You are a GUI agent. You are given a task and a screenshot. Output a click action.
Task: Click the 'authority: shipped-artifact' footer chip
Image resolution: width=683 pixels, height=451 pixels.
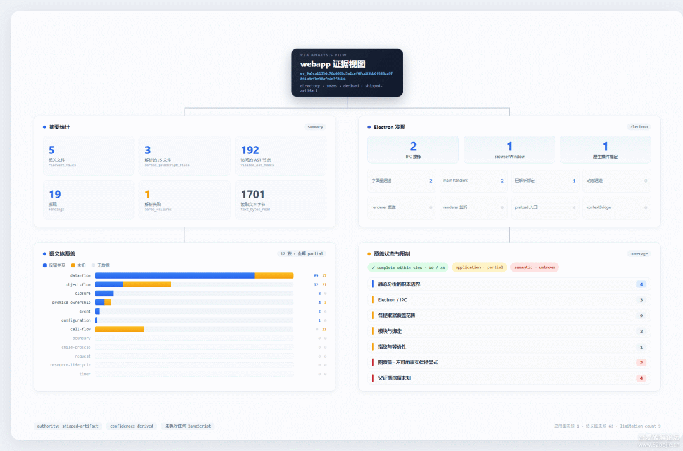(68, 426)
